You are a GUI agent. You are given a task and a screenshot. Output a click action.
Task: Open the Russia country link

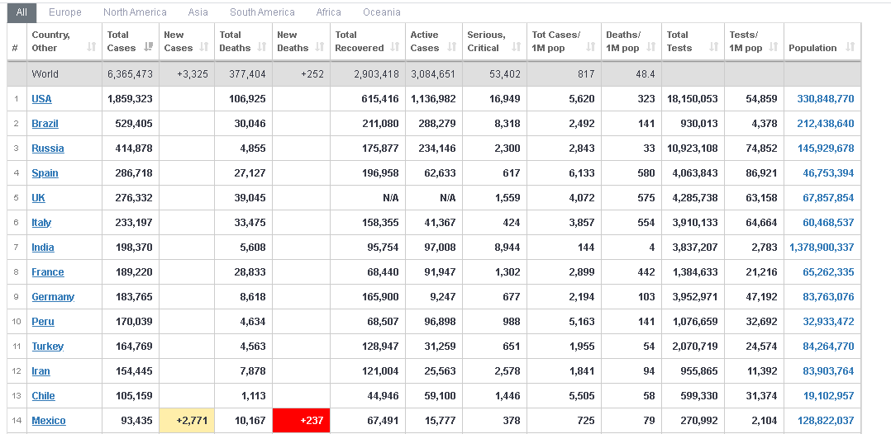coord(48,148)
